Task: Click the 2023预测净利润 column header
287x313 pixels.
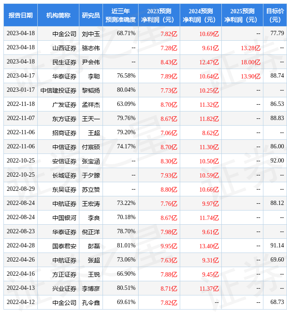Action: point(159,15)
